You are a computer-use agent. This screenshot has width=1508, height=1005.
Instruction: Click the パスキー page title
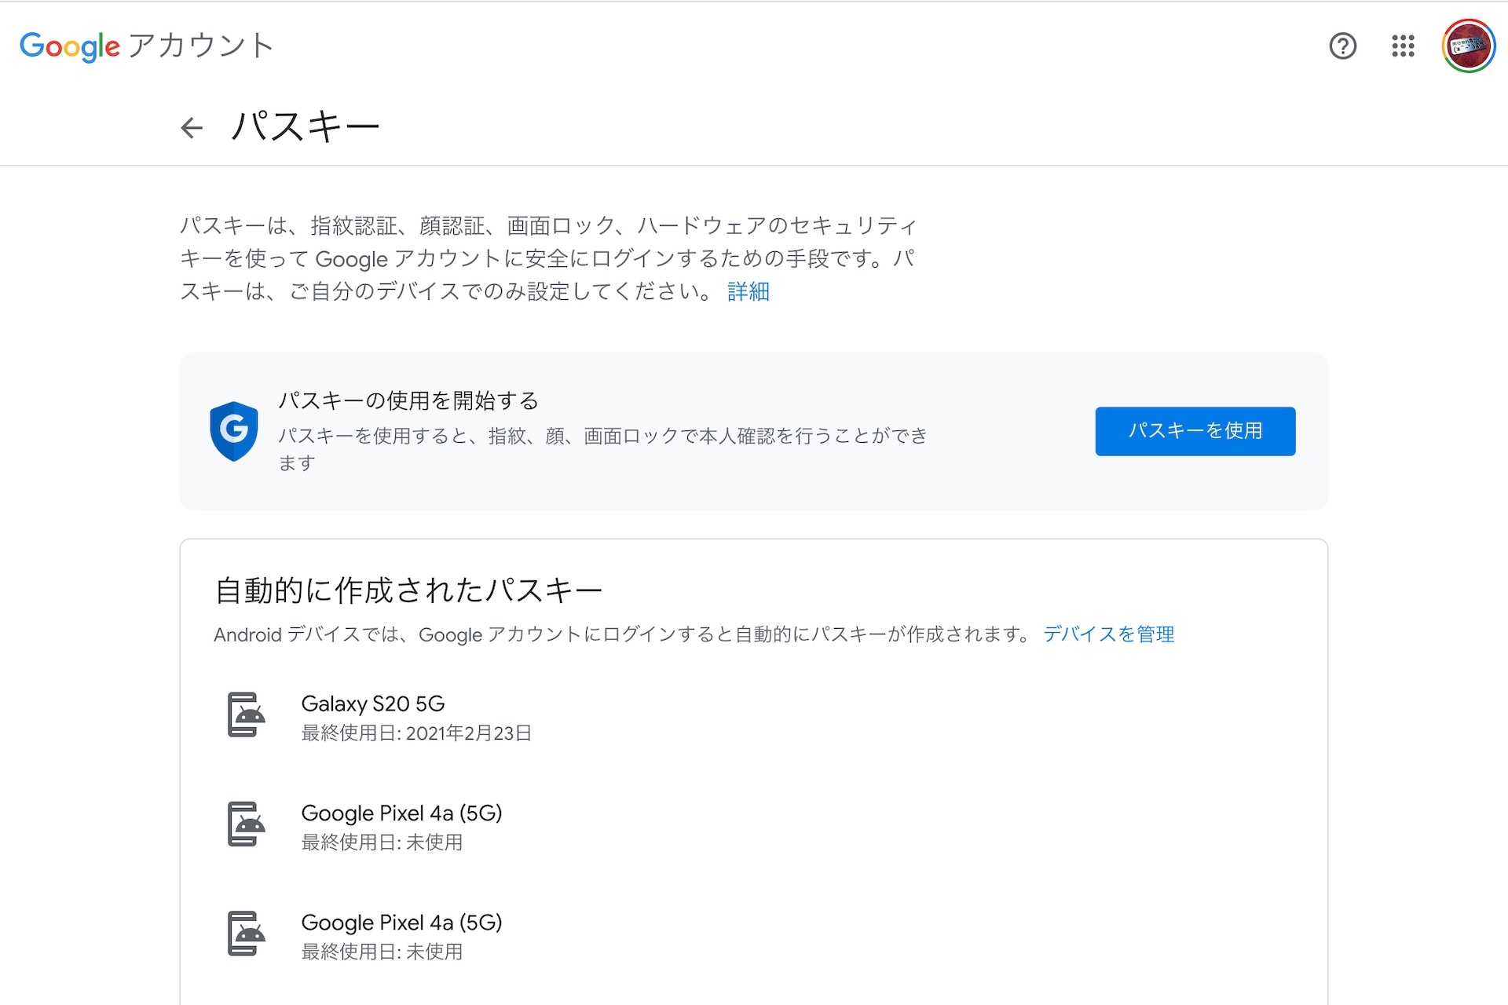[305, 127]
